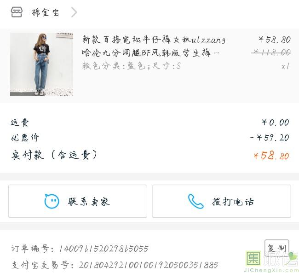Copy the order number with 复制
Screen dimensions: 299x273
(x=276, y=248)
